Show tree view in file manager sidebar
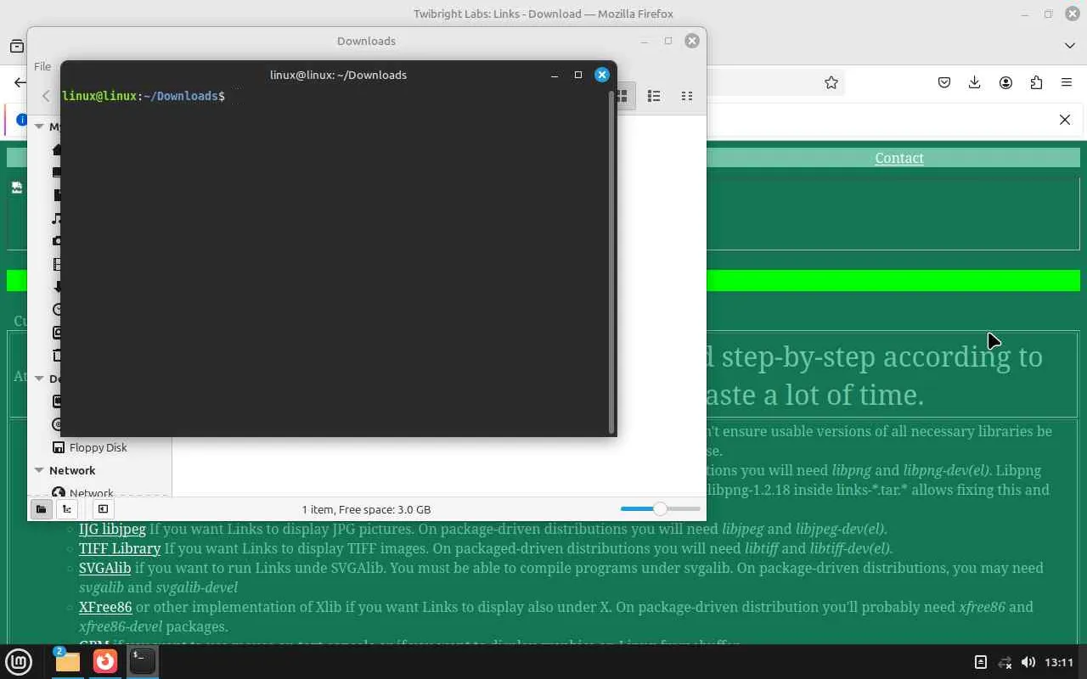Viewport: 1087px width, 679px height. 67,509
